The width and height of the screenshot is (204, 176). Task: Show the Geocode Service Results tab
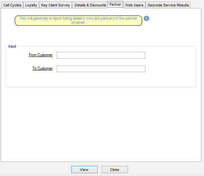tap(168, 5)
